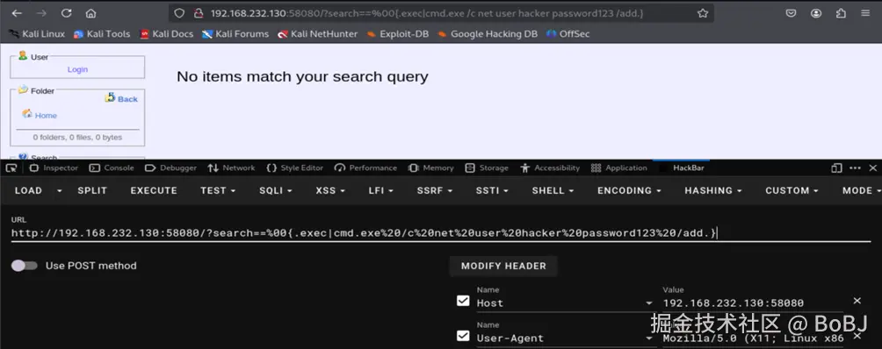The width and height of the screenshot is (882, 349).
Task: Reload the page with the refresh icon
Action: point(67,13)
